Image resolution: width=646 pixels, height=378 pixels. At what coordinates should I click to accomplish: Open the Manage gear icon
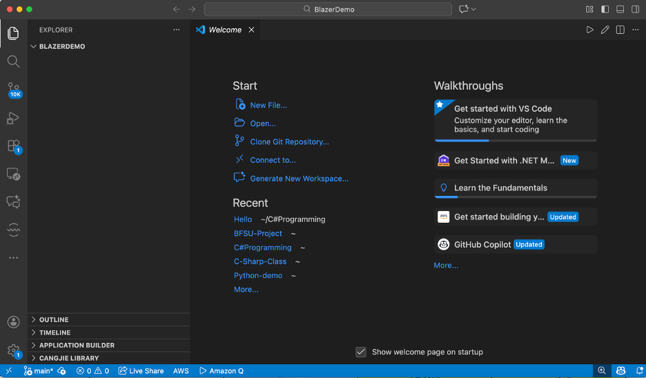tap(14, 351)
